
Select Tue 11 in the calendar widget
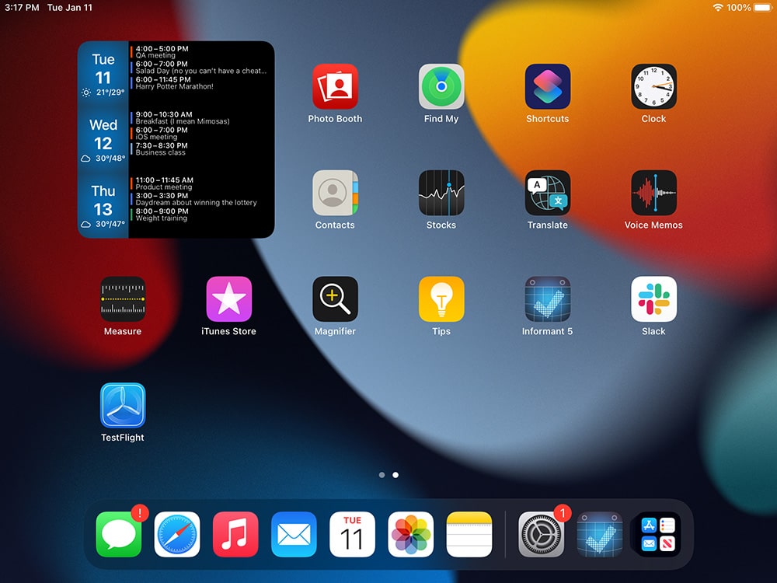[x=103, y=75]
